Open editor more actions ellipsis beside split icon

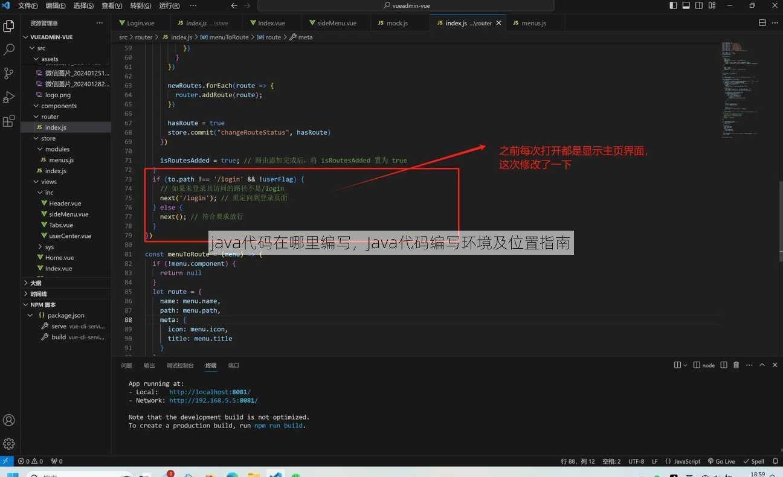click(775, 23)
